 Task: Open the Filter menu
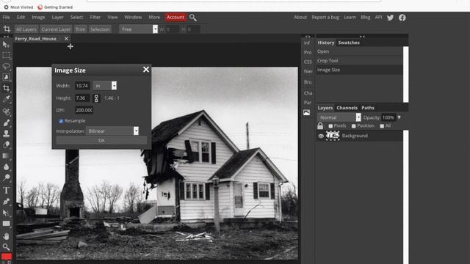[95, 18]
